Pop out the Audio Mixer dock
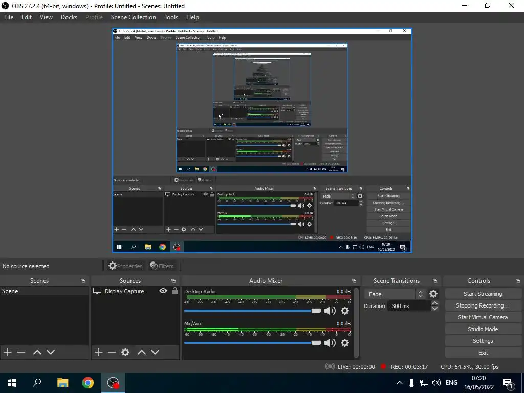 pos(354,281)
